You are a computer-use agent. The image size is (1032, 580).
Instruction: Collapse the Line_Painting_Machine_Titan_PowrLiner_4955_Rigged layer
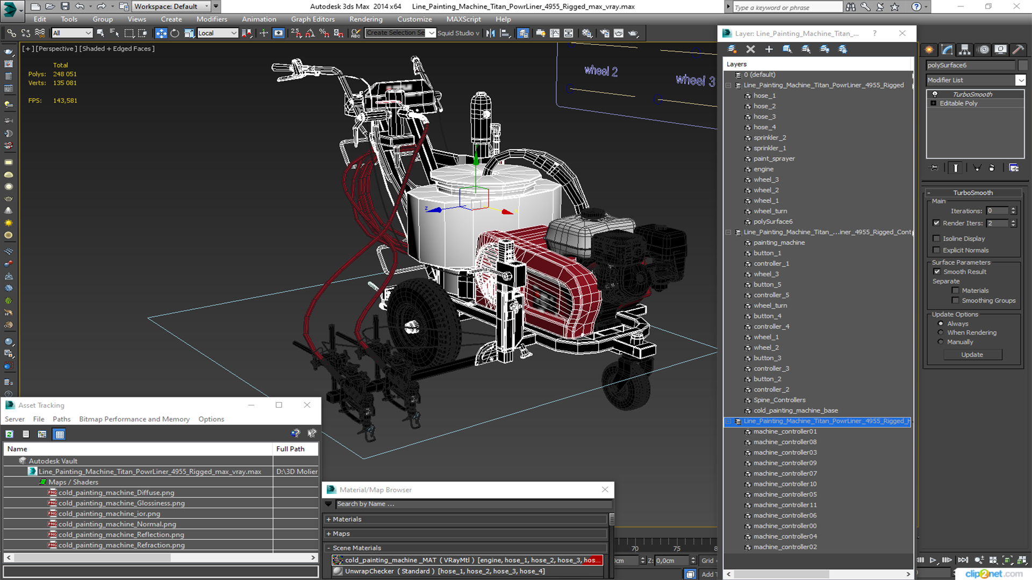(x=729, y=85)
